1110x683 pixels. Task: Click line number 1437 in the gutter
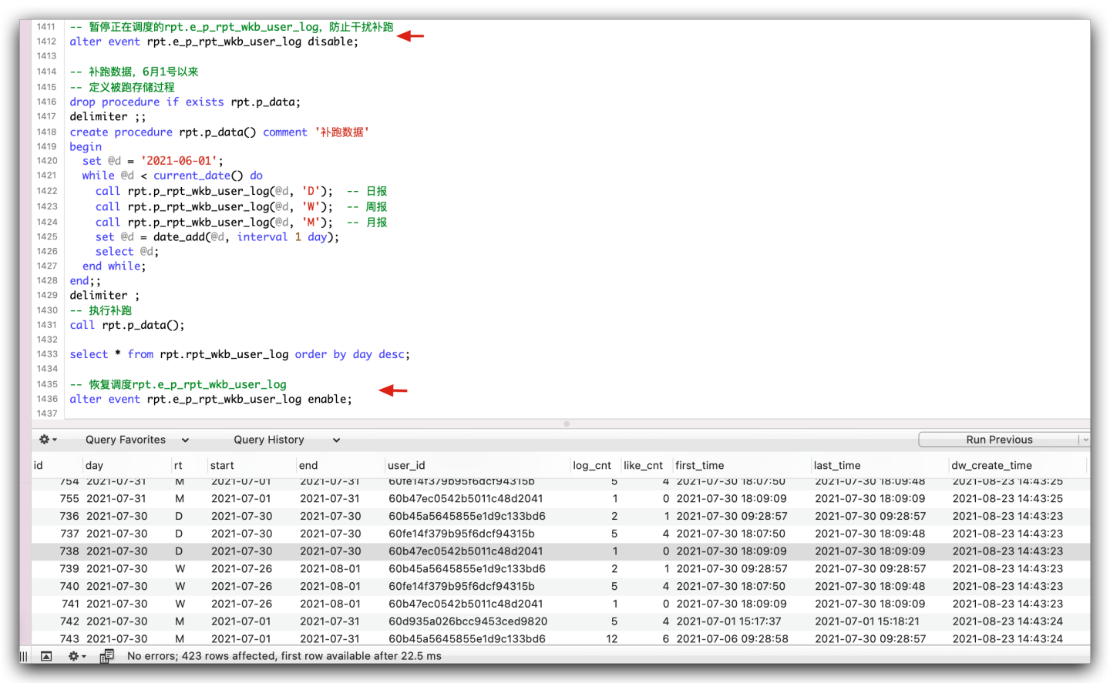click(x=46, y=413)
